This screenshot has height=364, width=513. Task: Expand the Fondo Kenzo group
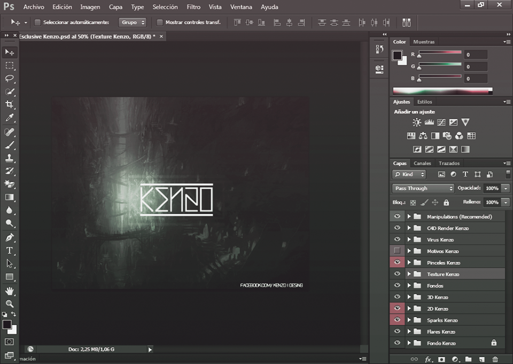click(409, 343)
